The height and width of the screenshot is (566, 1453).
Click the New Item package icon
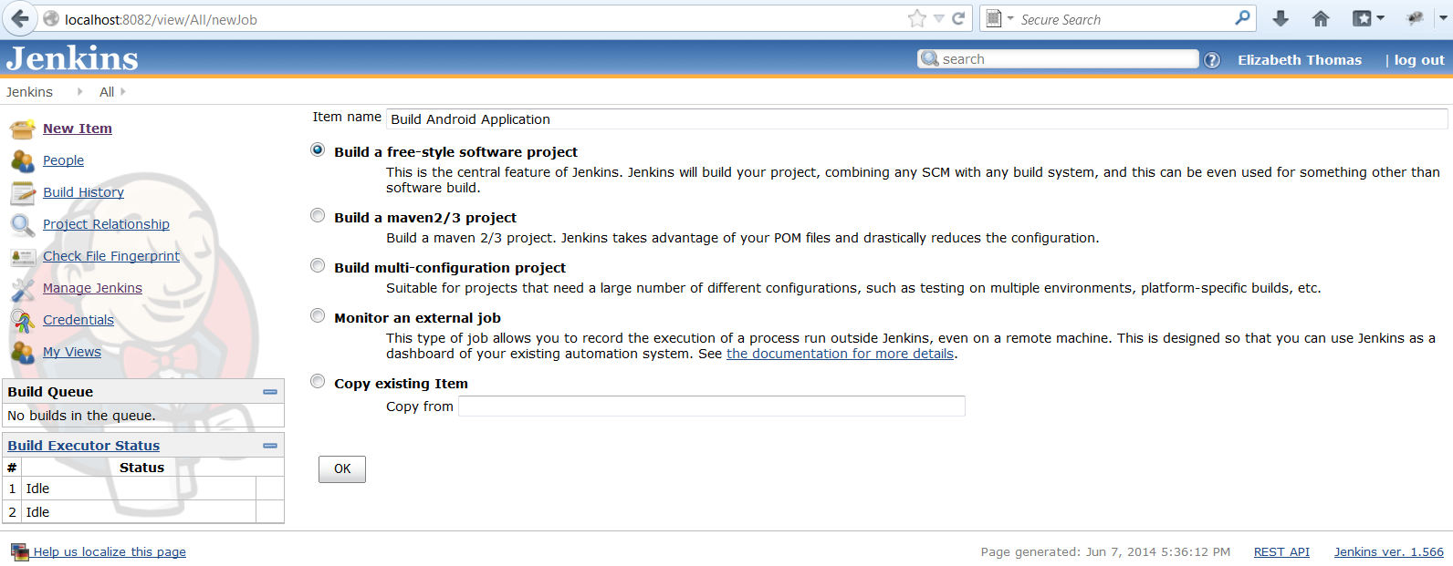tap(23, 129)
